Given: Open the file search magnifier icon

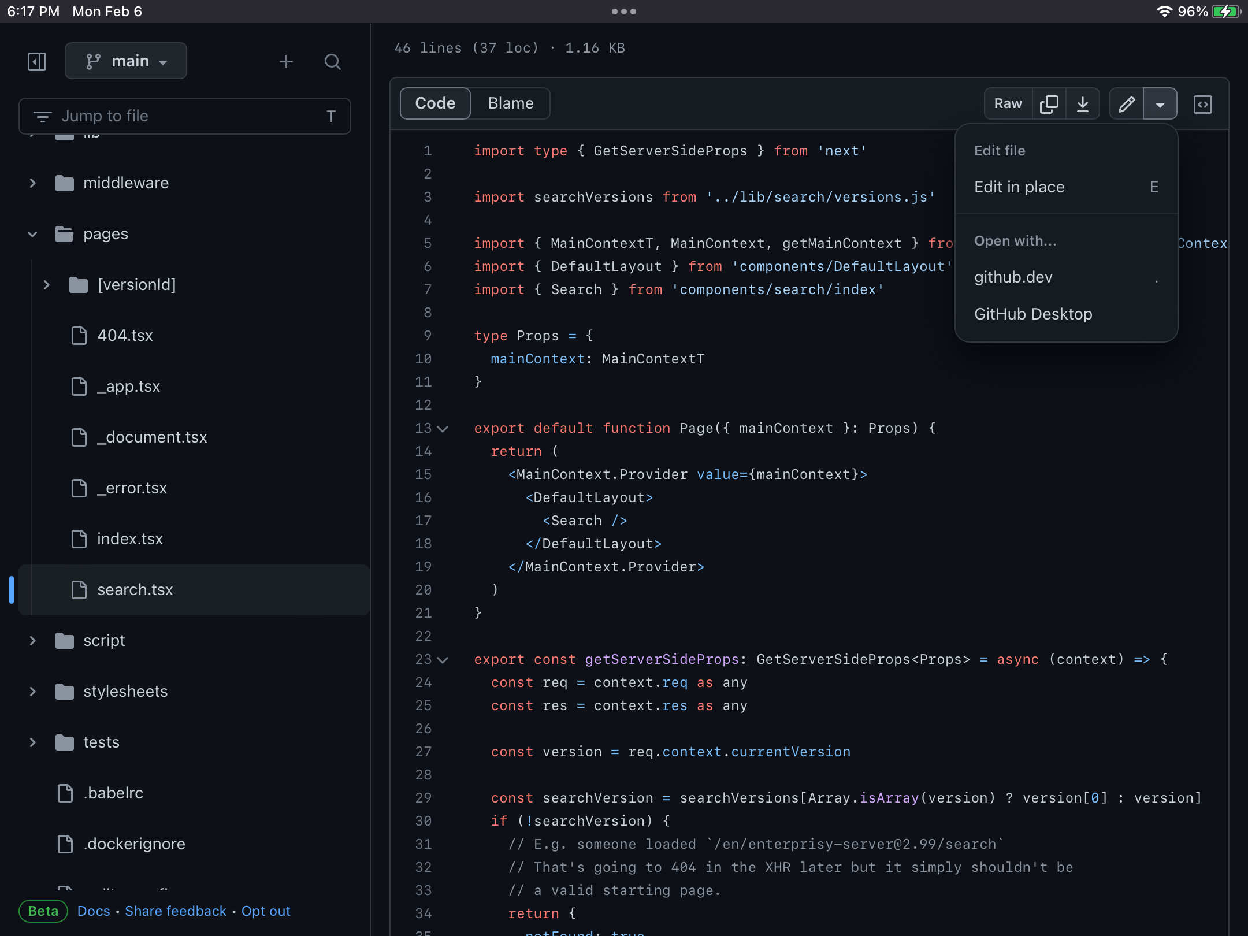Looking at the screenshot, I should pyautogui.click(x=332, y=61).
